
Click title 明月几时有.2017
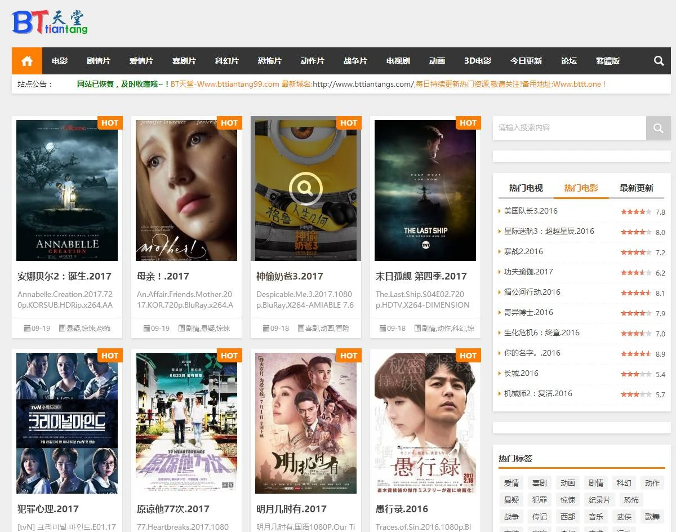(x=291, y=509)
